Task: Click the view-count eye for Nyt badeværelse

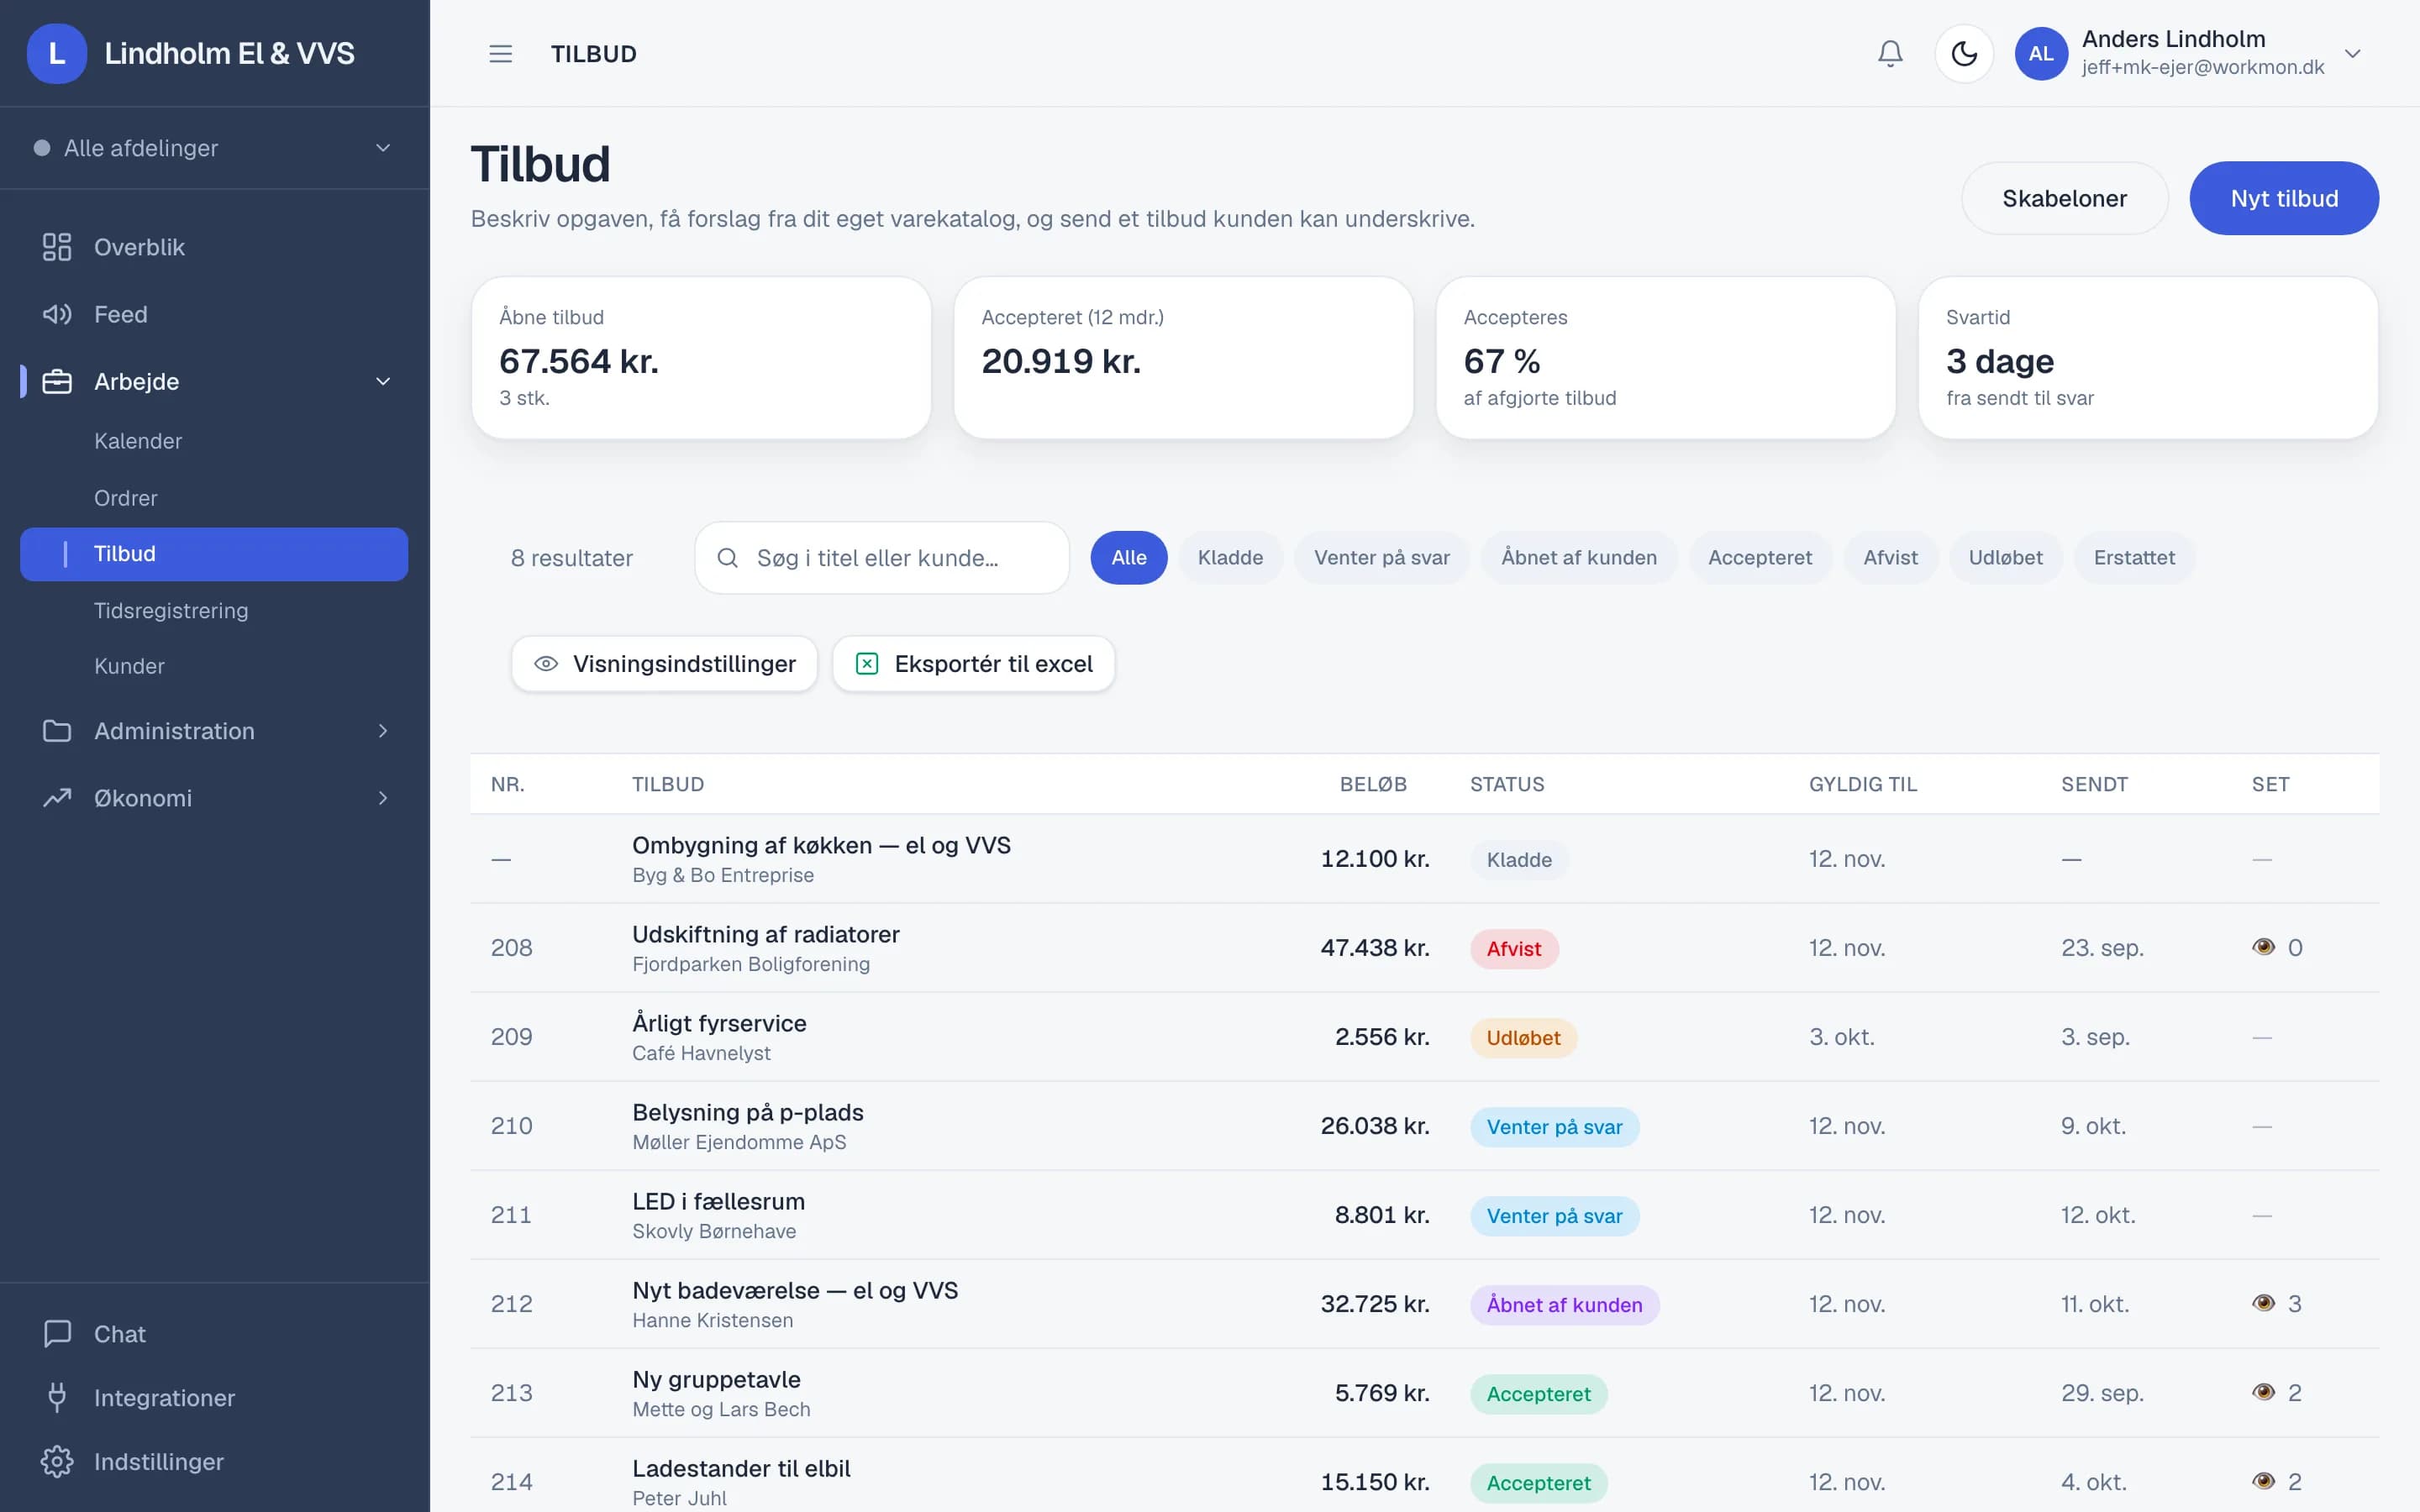Action: click(x=2263, y=1303)
